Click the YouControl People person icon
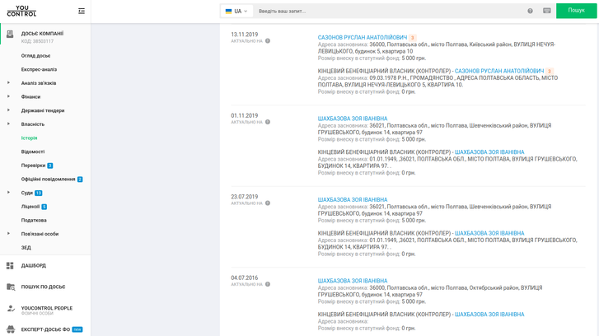The height and width of the screenshot is (336, 599). click(x=11, y=309)
